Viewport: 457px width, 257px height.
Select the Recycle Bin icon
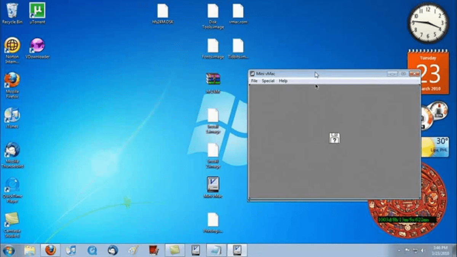point(12,11)
